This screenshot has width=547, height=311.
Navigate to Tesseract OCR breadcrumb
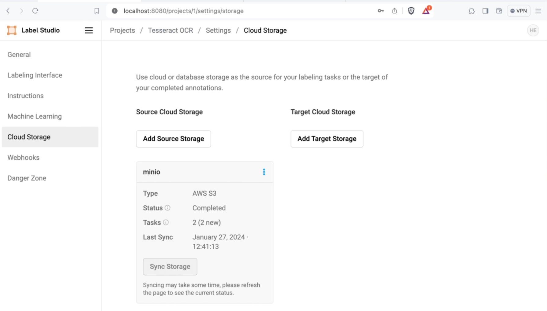coord(171,30)
